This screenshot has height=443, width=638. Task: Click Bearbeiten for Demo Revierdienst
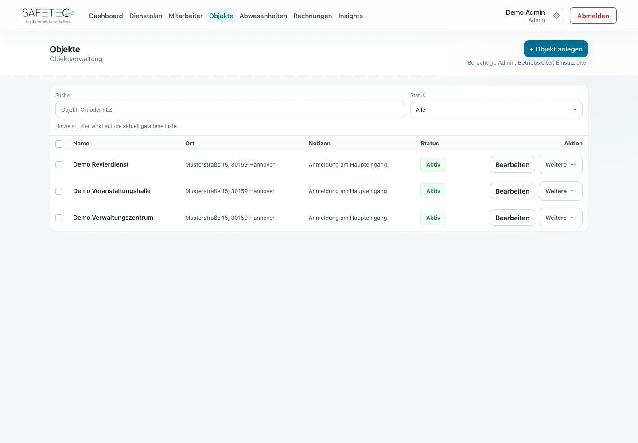point(512,164)
